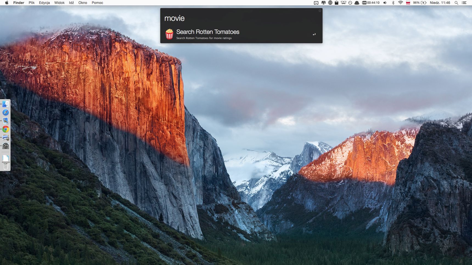
Task: Click the globe menu bar icon
Action: click(330, 3)
